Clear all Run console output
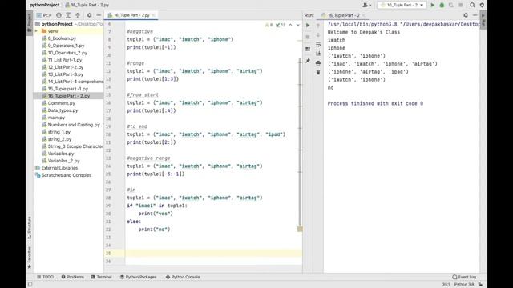This screenshot has height=288, width=513. point(318,72)
